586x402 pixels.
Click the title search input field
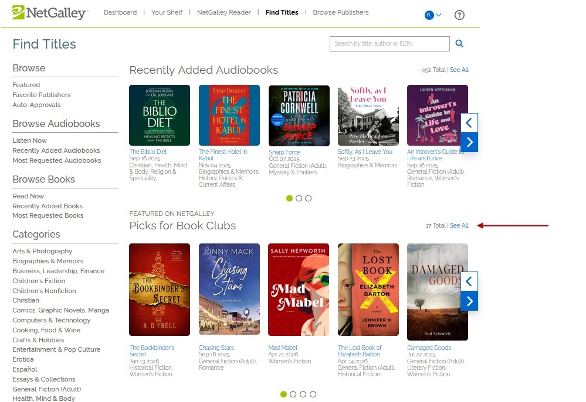click(389, 44)
